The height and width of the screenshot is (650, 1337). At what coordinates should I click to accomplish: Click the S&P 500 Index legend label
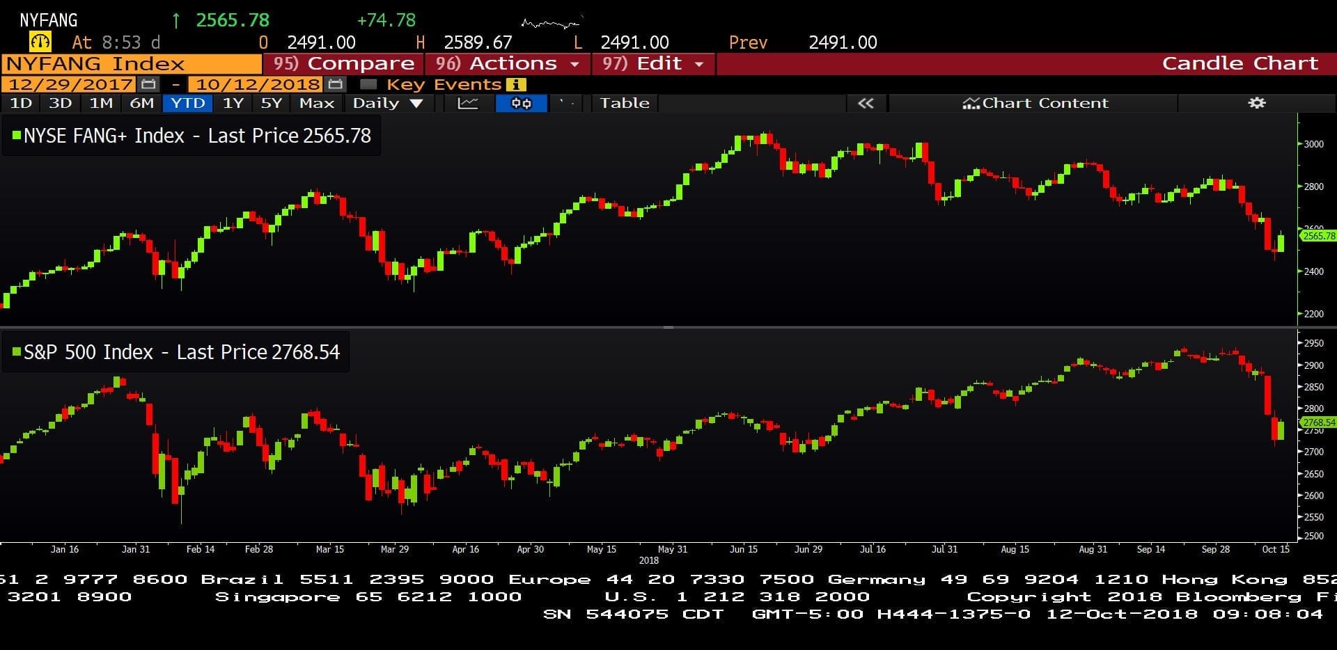pos(182,351)
